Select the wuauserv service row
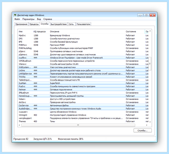Viewport: 169px width, 154px height. [x=83, y=112]
